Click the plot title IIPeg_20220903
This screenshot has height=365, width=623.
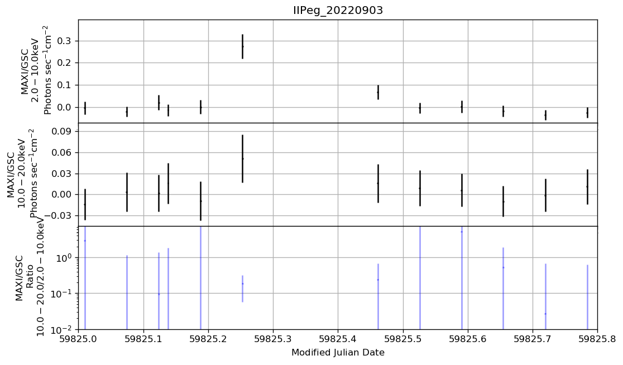coord(338,11)
